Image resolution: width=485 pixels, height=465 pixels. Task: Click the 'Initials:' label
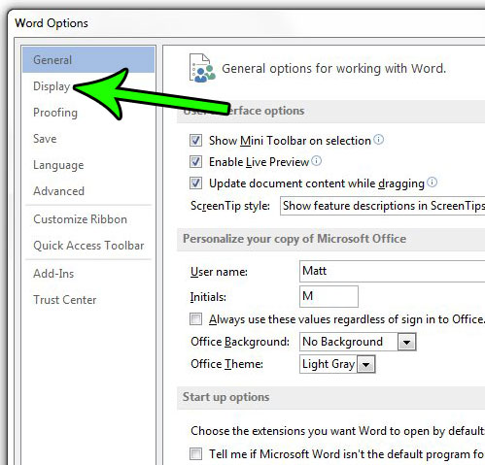[208, 297]
